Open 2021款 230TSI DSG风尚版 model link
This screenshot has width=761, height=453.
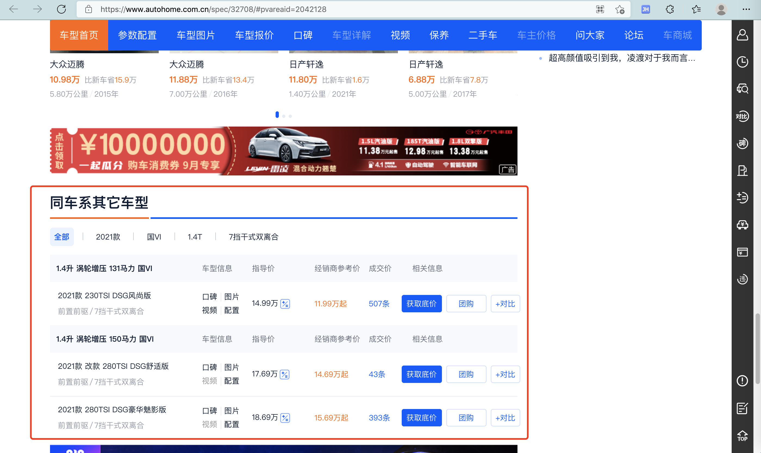pyautogui.click(x=104, y=295)
